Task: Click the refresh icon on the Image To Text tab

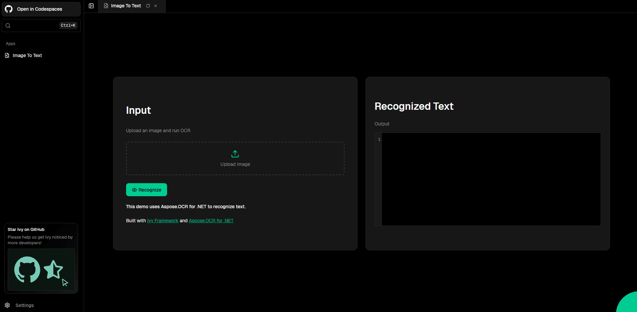Action: click(x=148, y=6)
